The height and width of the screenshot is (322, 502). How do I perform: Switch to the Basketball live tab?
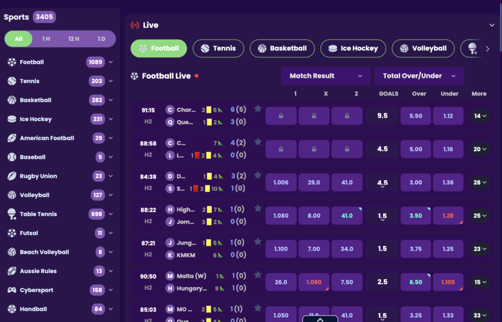click(x=282, y=48)
